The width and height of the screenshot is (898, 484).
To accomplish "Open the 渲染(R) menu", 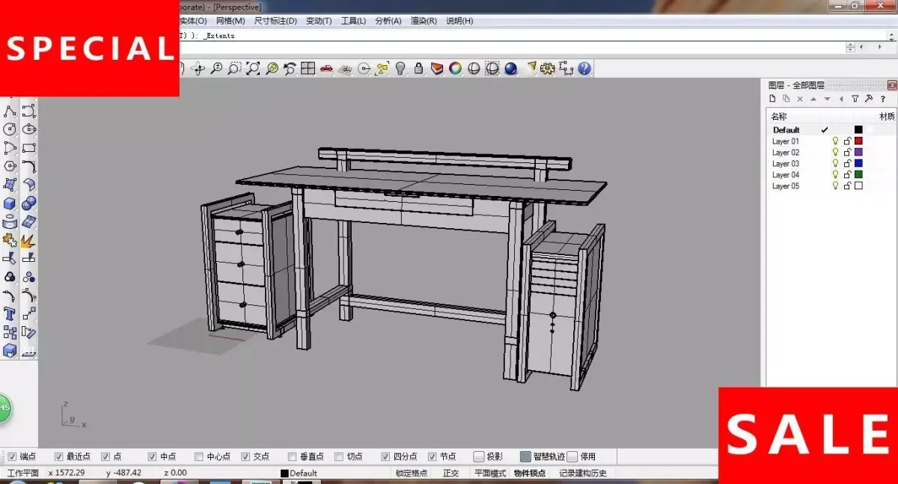I will tap(424, 21).
